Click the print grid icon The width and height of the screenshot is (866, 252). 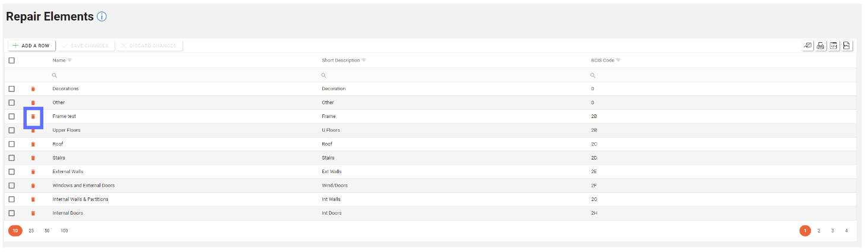(x=821, y=46)
